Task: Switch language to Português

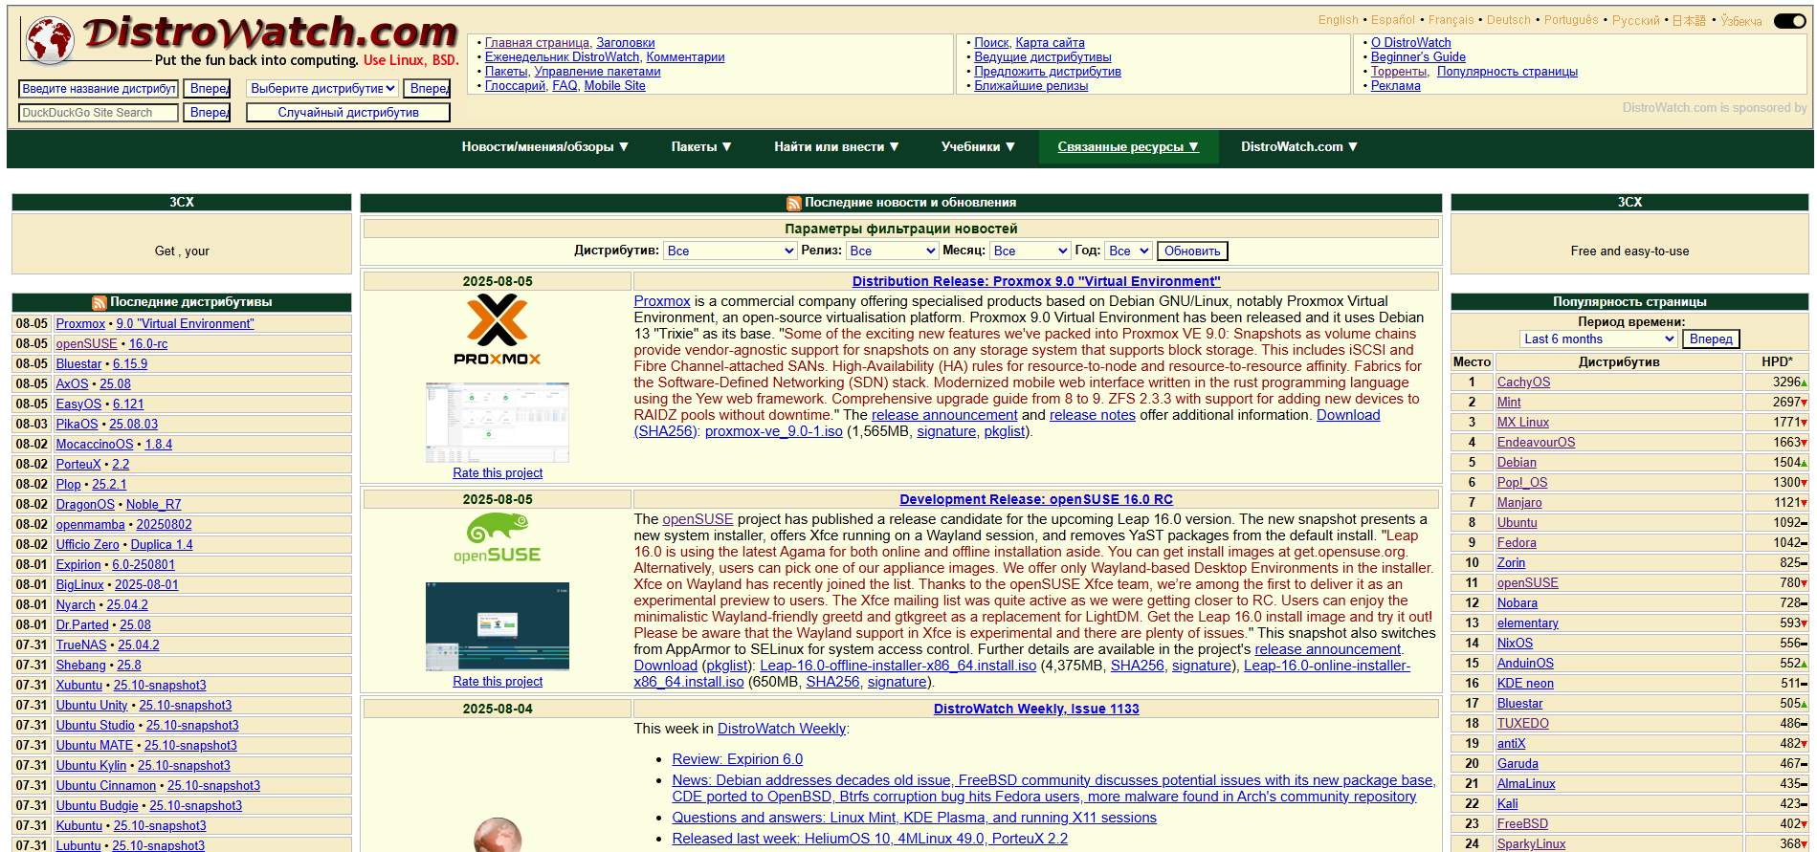Action: point(1571,20)
